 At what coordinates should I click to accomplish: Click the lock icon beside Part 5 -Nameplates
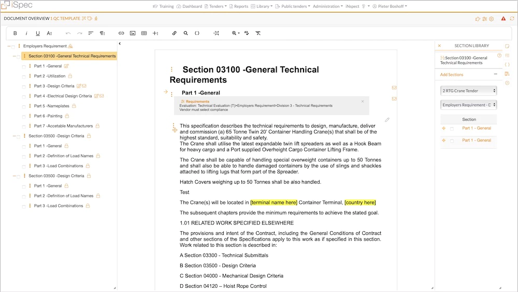click(74, 106)
